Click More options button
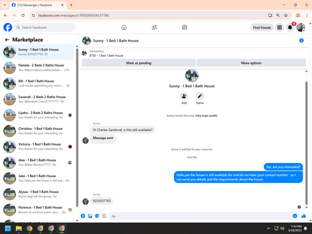Viewport: 312px width, 234px height. click(x=251, y=63)
